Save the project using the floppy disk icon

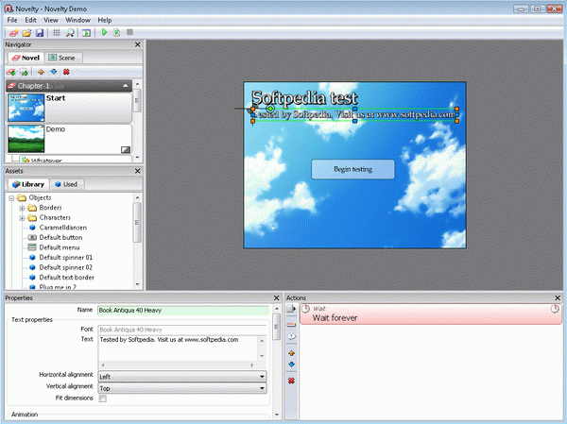(40, 33)
